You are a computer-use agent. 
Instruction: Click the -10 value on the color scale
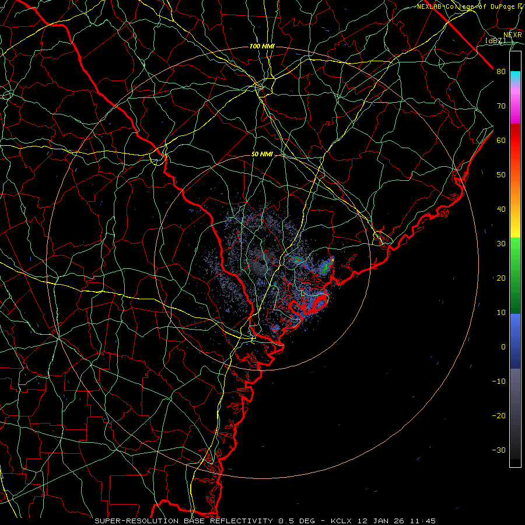click(499, 381)
